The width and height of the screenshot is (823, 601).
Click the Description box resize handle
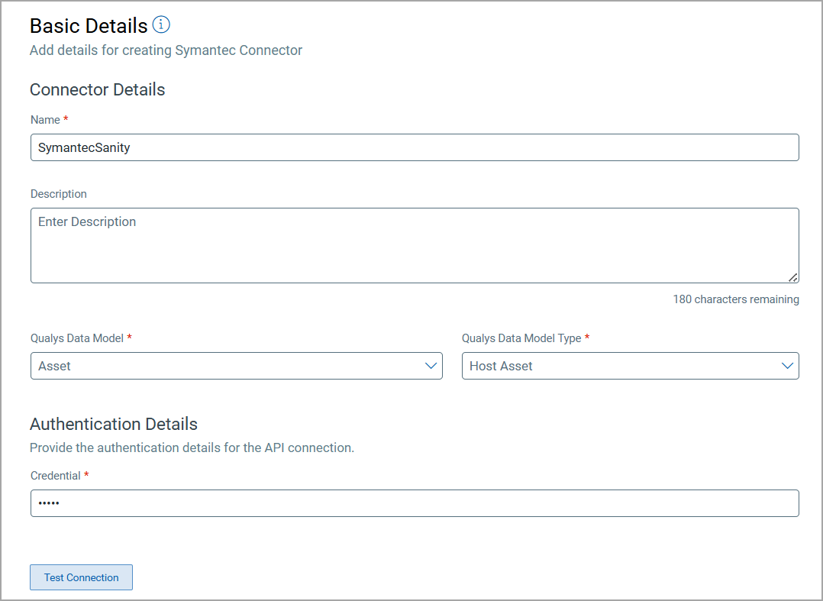point(793,278)
